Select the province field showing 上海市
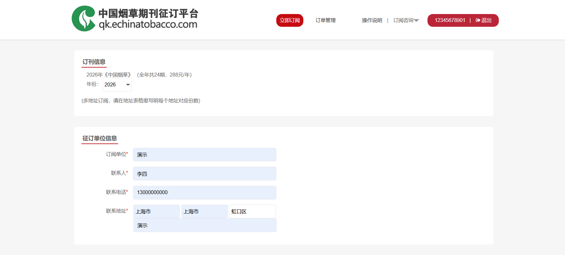 tap(156, 212)
